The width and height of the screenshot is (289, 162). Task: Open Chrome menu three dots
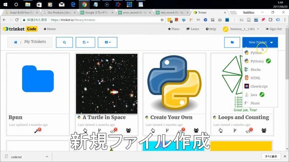pyautogui.click(x=285, y=20)
